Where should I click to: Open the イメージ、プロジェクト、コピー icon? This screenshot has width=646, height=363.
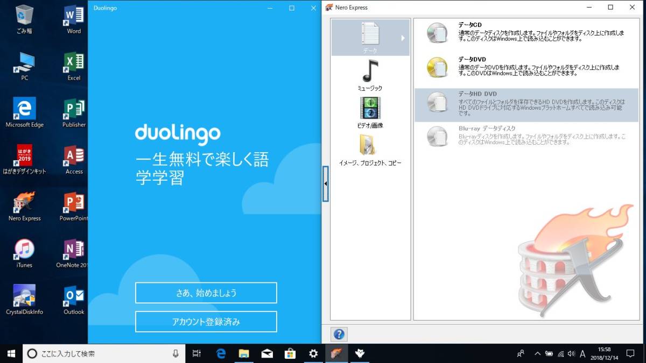(x=369, y=146)
